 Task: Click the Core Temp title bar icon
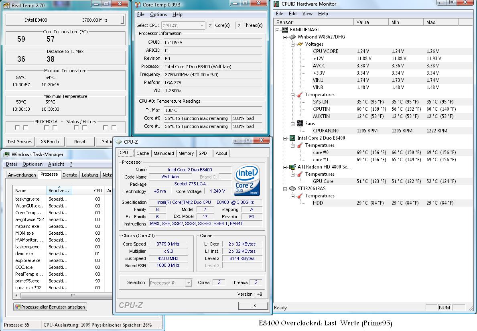click(x=138, y=4)
